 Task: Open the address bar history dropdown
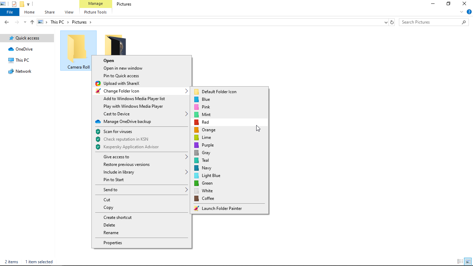coord(386,22)
